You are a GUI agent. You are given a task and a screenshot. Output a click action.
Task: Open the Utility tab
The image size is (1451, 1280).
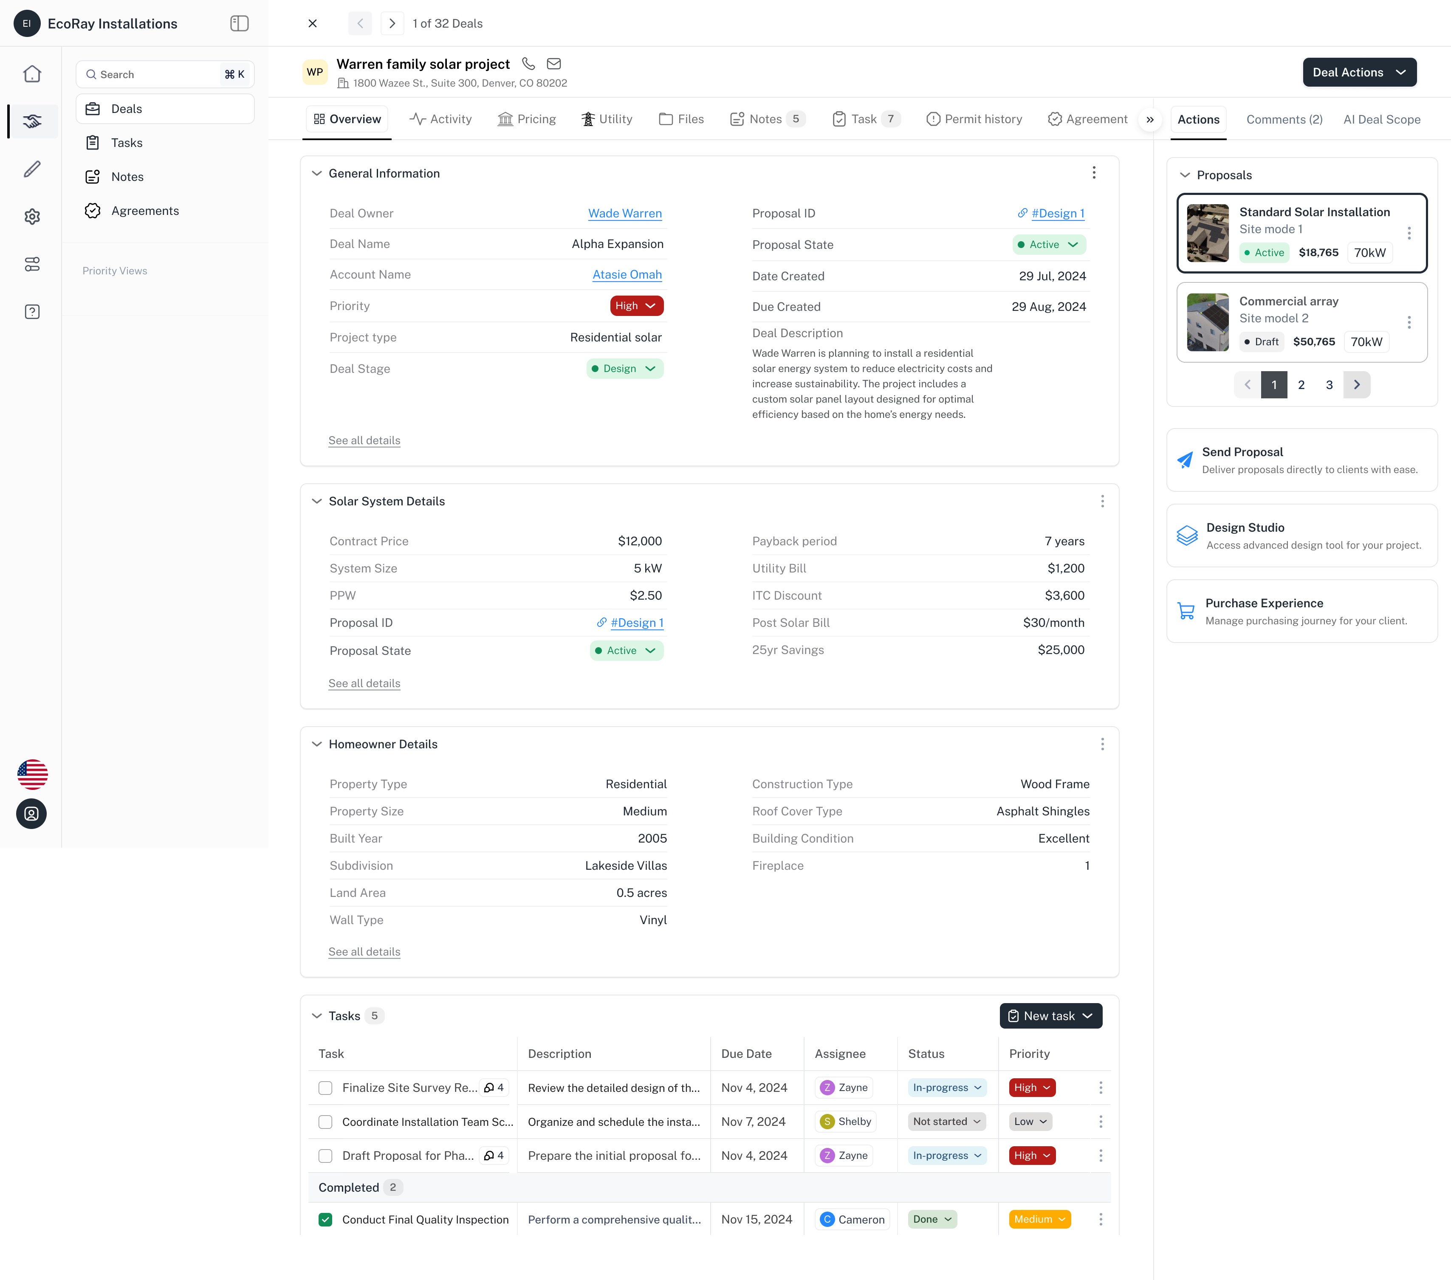tap(607, 119)
